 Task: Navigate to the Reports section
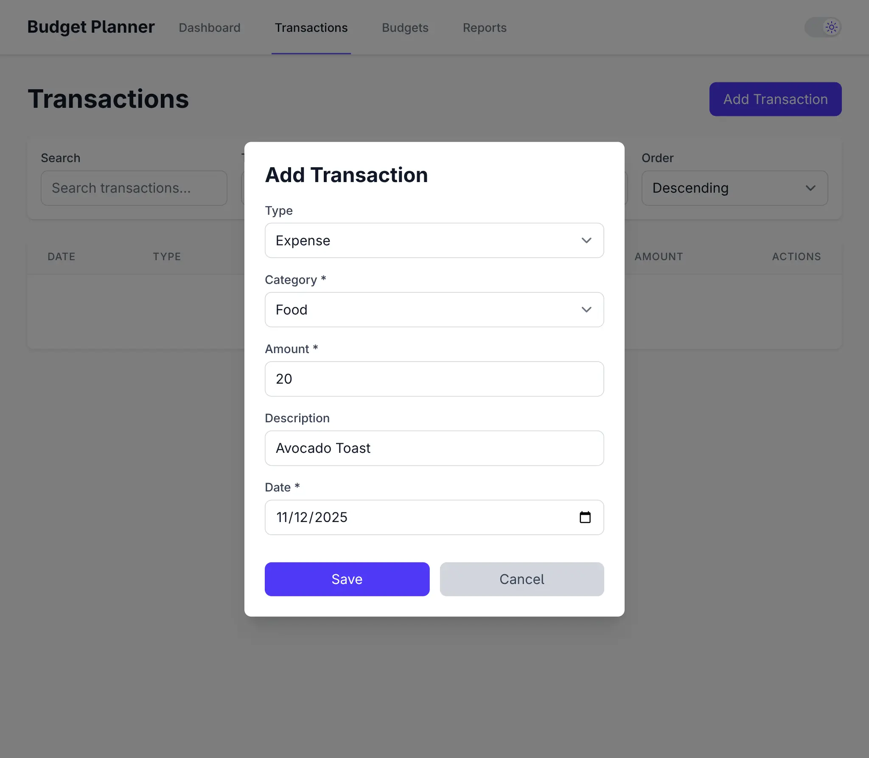tap(485, 27)
